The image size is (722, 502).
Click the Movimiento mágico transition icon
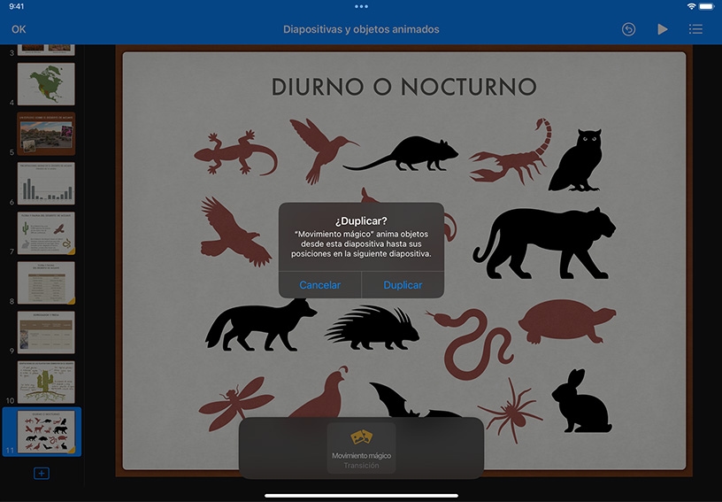[362, 436]
